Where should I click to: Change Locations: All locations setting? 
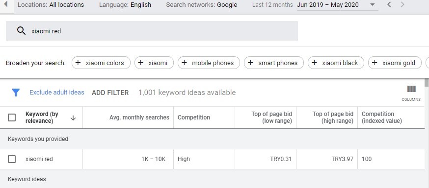coord(51,4)
